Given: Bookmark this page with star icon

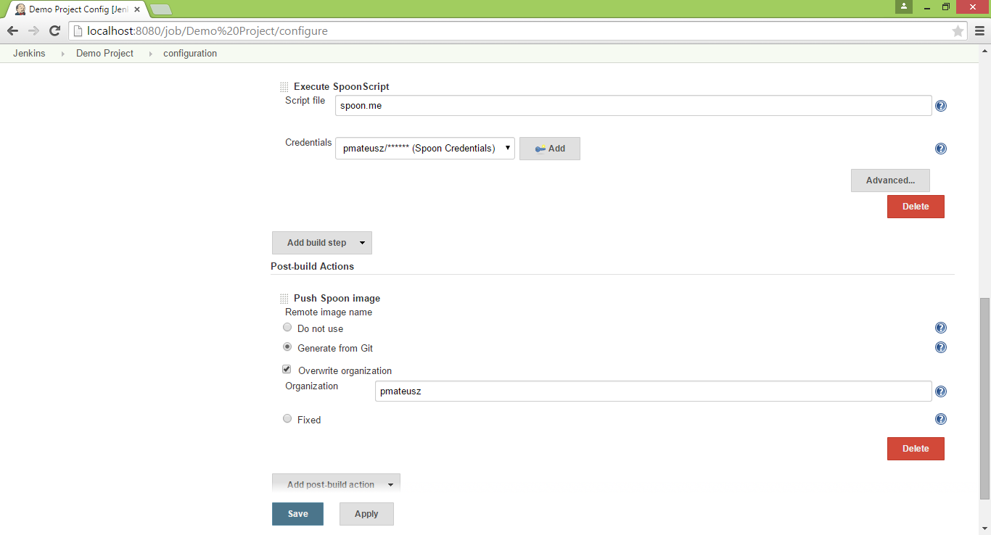Looking at the screenshot, I should coord(958,31).
